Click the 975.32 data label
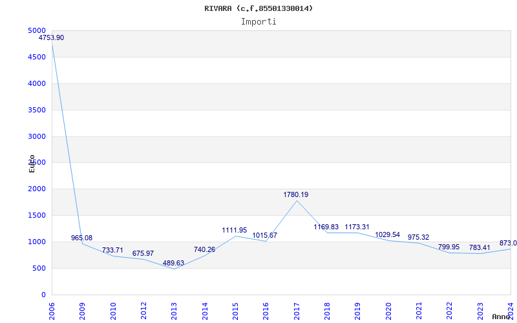The image size is (517, 323). click(418, 237)
